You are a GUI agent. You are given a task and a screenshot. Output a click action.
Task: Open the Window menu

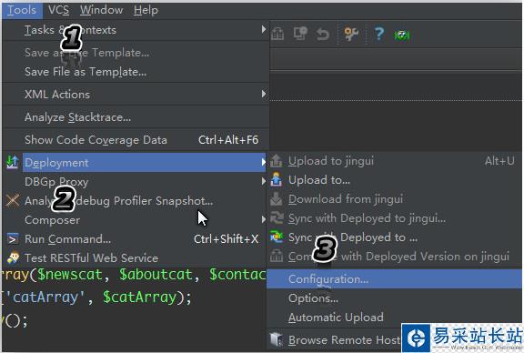[101, 10]
